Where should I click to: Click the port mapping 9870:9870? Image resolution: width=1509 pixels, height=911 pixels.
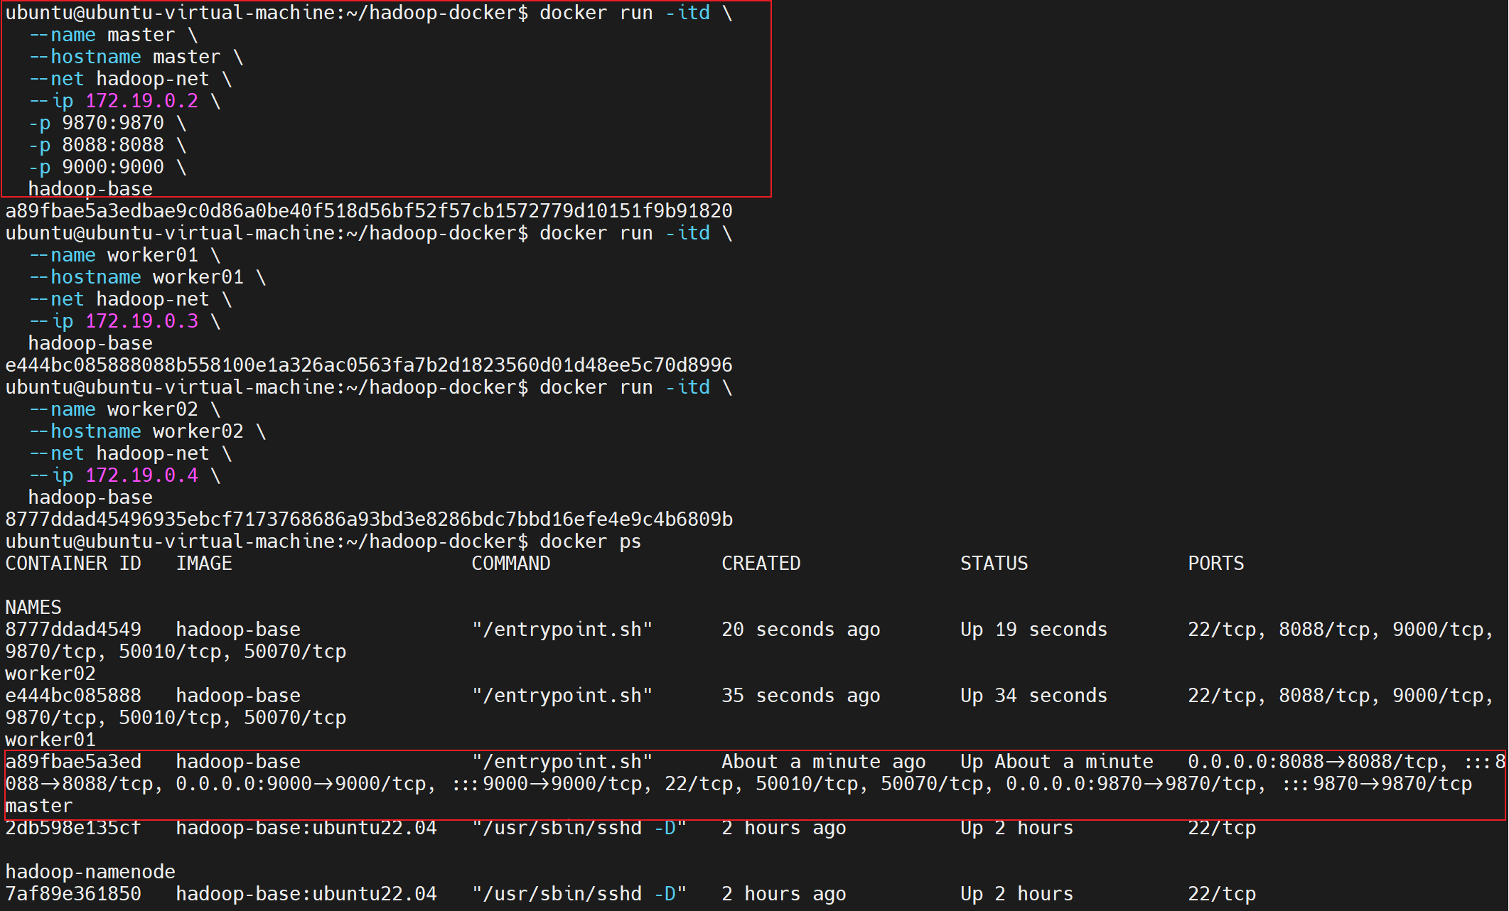tap(112, 123)
